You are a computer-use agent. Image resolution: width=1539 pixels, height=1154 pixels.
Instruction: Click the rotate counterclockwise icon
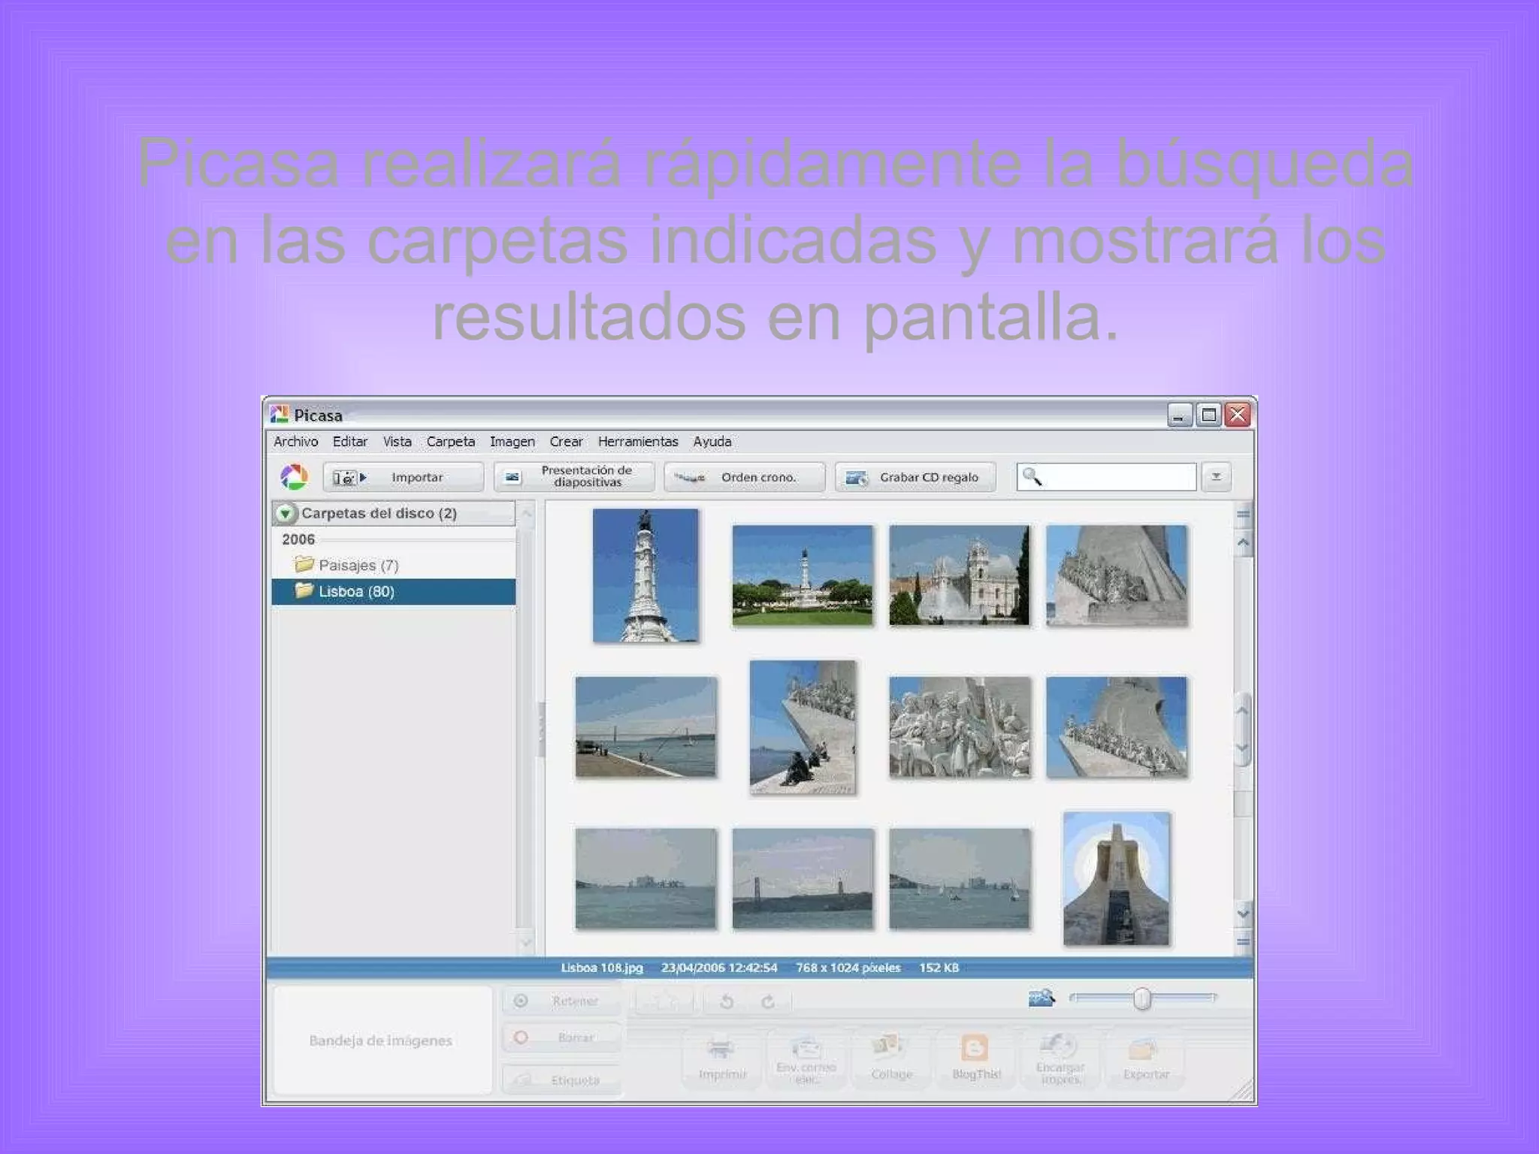[x=727, y=1001]
